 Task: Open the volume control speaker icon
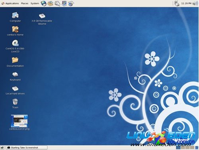point(195,4)
